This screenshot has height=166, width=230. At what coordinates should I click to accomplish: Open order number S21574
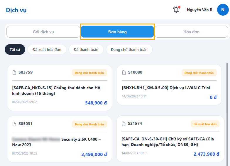[135, 123]
